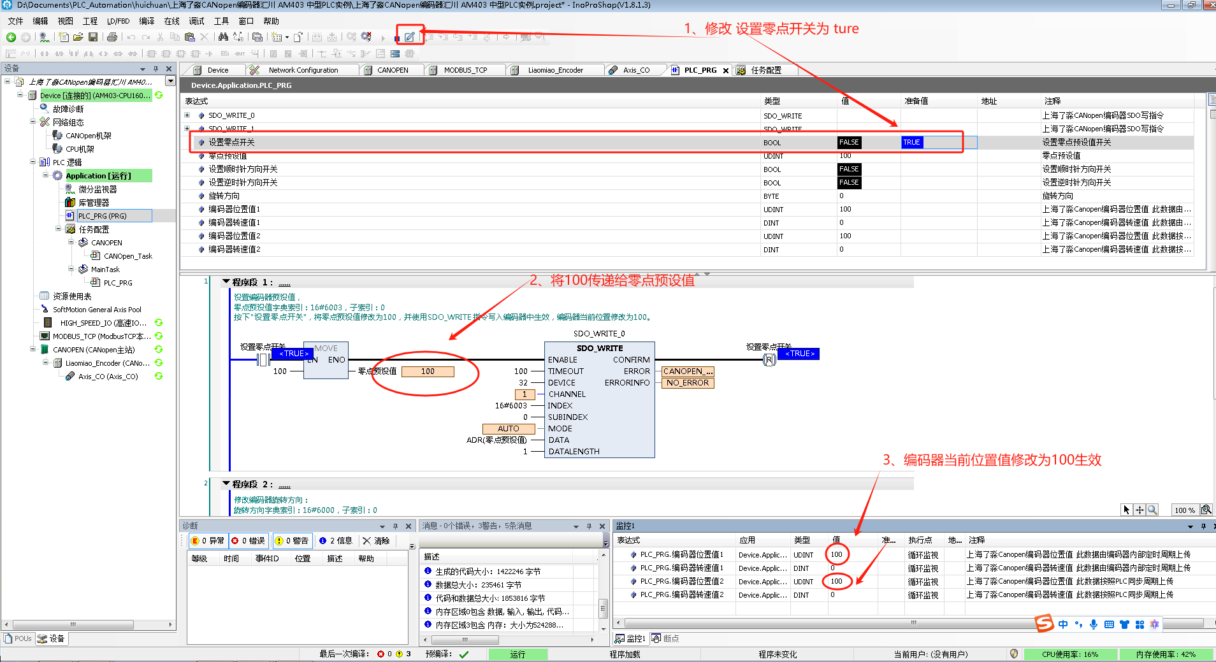Click the crosshair pan tool icon
The height and width of the screenshot is (662, 1216).
1140,510
